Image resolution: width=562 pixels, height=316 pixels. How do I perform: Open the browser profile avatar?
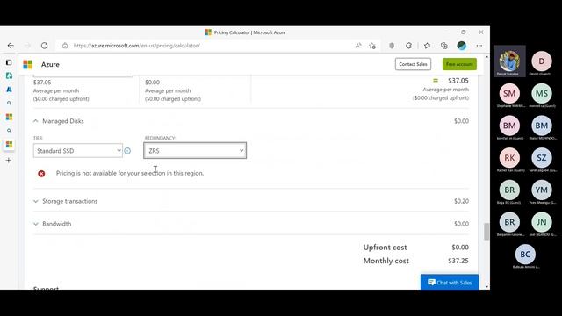tap(462, 46)
